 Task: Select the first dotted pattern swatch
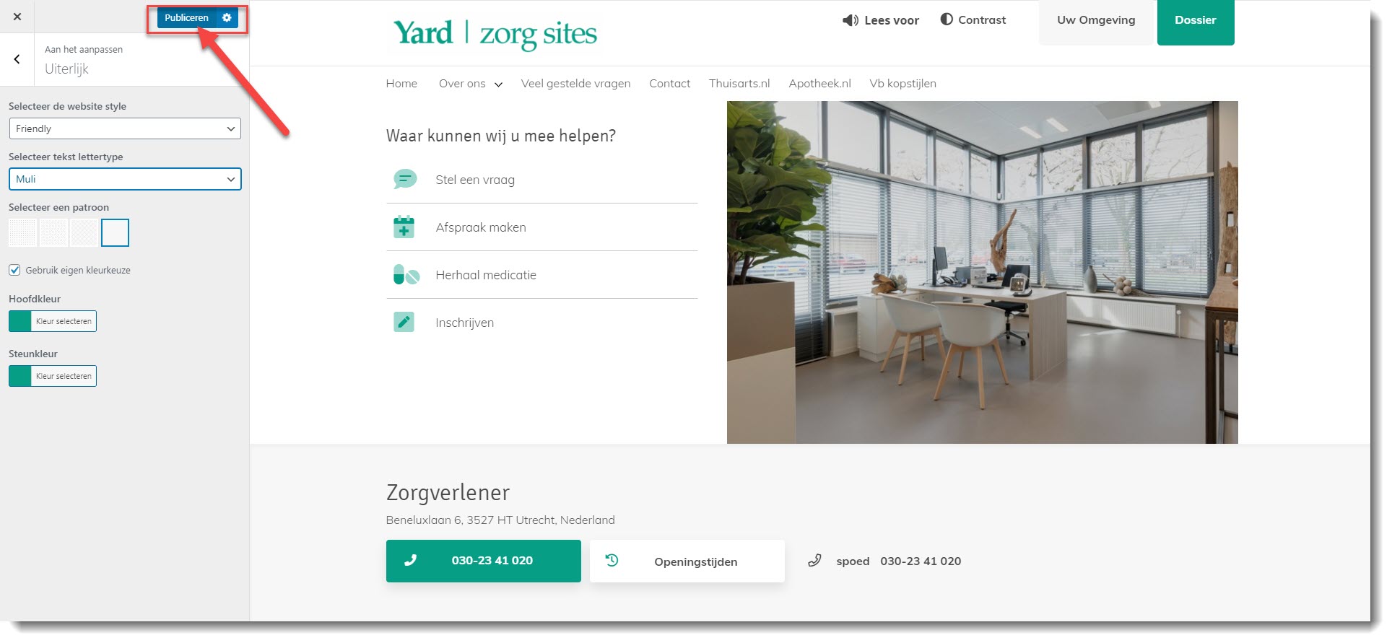click(22, 233)
